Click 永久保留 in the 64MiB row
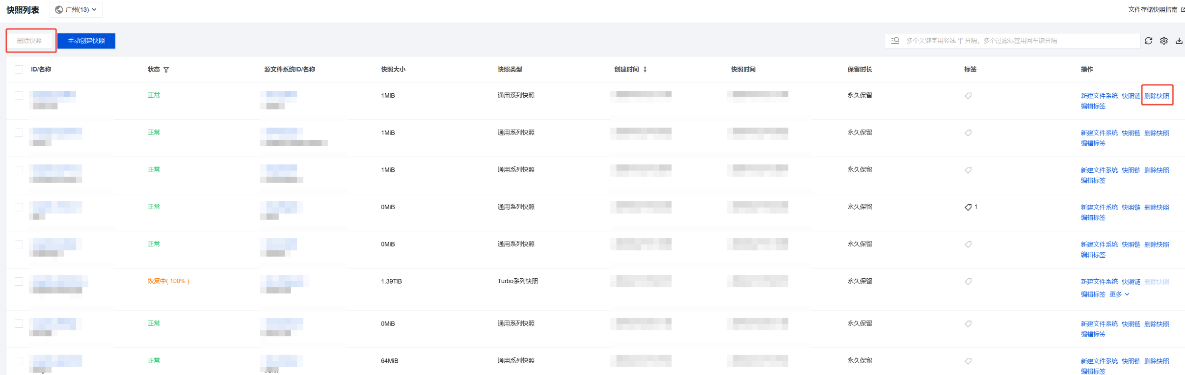Viewport: 1185px width, 375px height. click(860, 361)
